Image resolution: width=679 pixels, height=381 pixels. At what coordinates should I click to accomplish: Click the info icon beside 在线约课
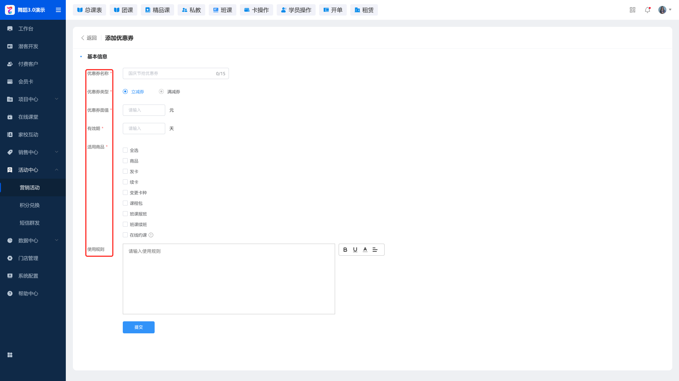[151, 235]
